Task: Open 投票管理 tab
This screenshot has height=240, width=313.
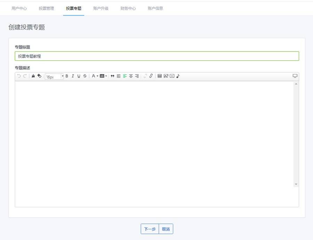Action: point(46,8)
